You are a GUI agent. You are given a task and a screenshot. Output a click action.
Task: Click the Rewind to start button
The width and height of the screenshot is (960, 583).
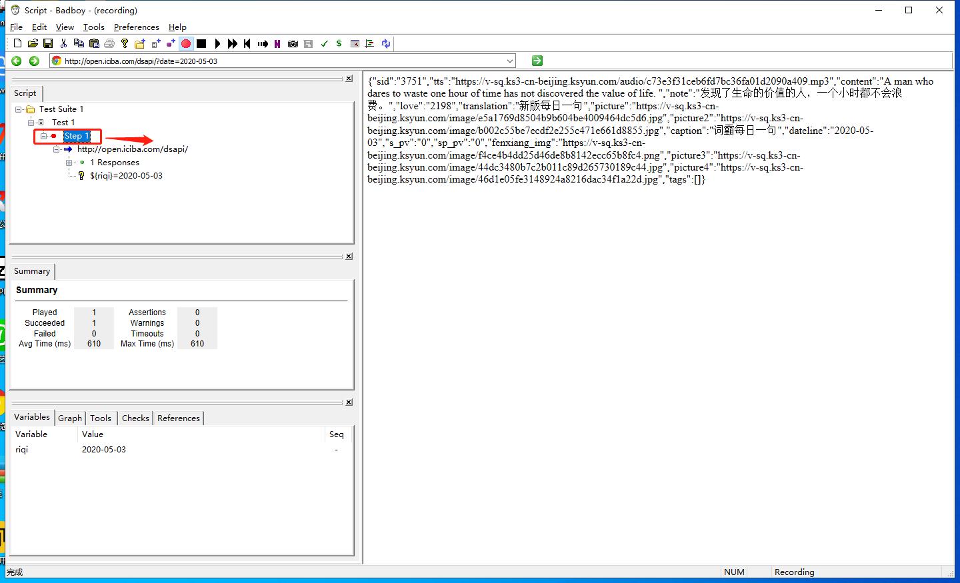[247, 43]
